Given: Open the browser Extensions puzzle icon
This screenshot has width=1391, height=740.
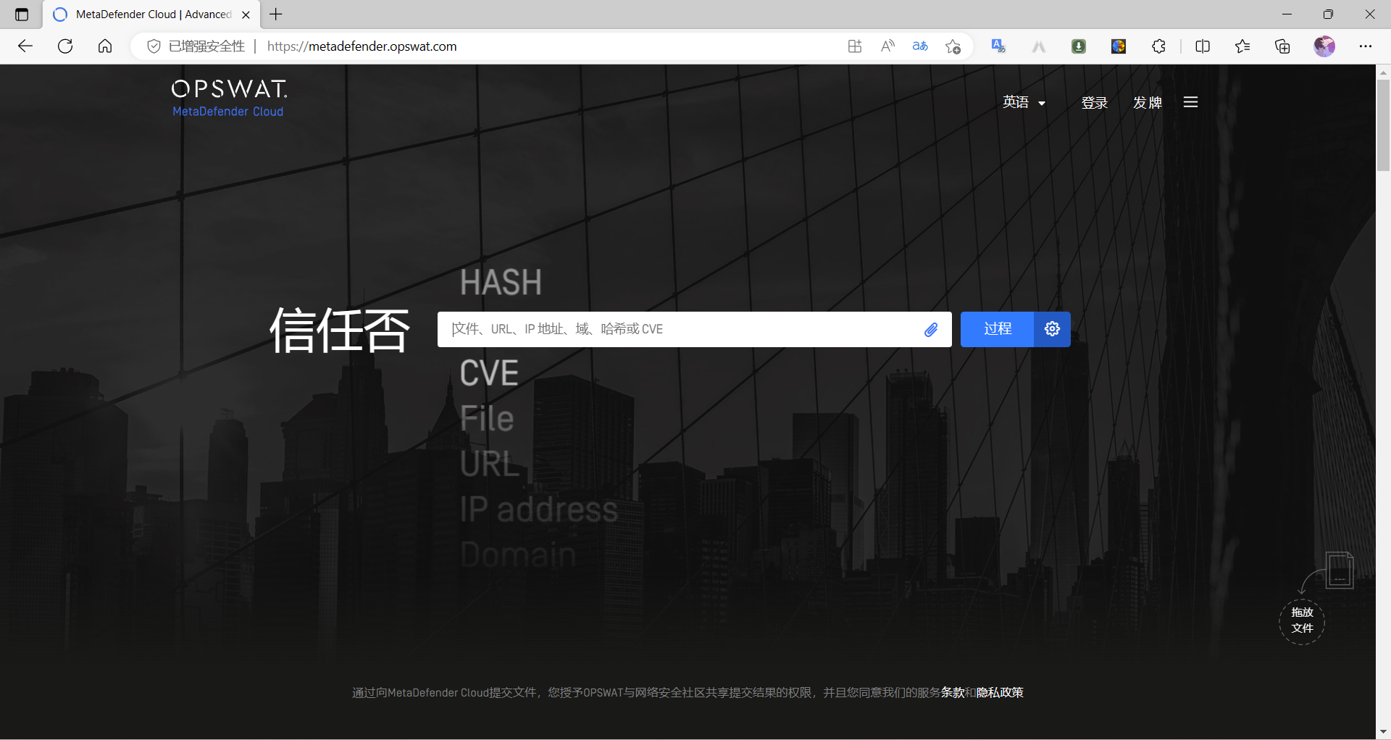Looking at the screenshot, I should pos(1158,46).
